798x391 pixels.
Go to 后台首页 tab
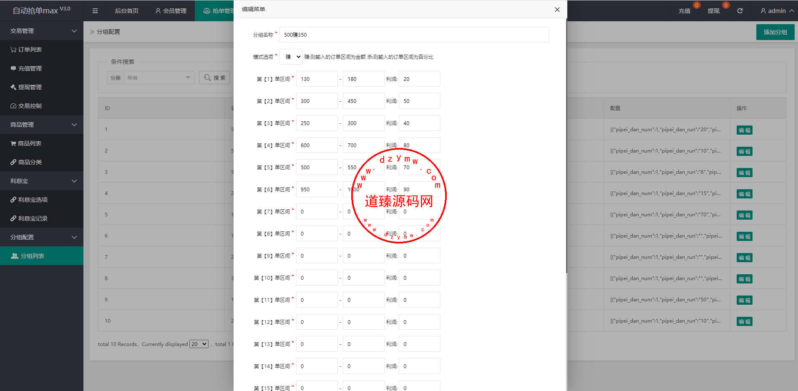pyautogui.click(x=127, y=11)
